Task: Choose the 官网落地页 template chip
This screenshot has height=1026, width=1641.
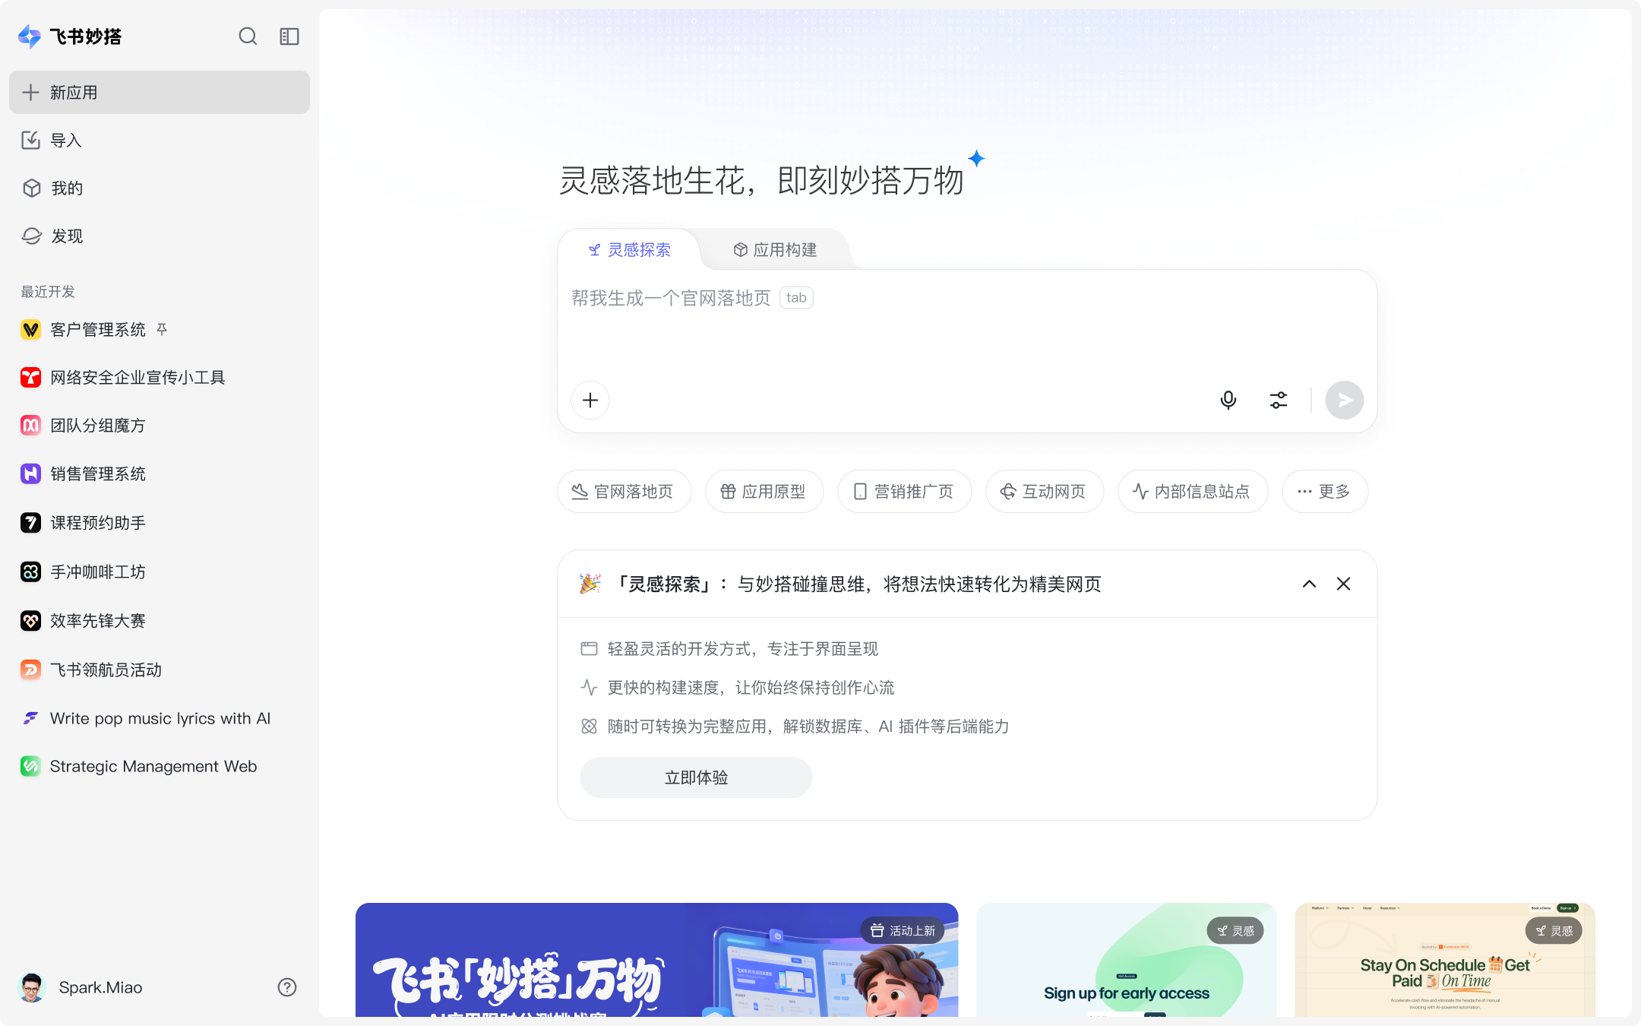Action: (x=624, y=492)
